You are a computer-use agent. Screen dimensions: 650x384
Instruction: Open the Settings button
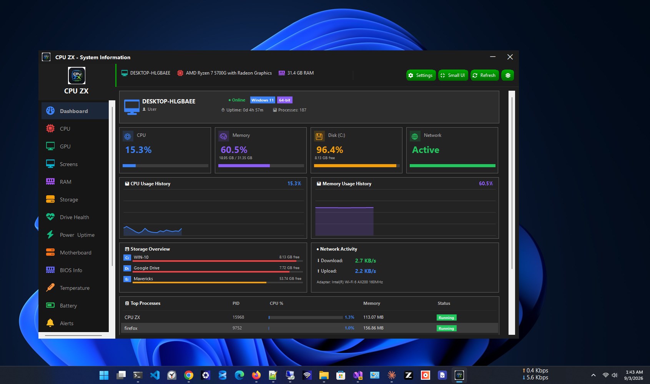coord(421,75)
